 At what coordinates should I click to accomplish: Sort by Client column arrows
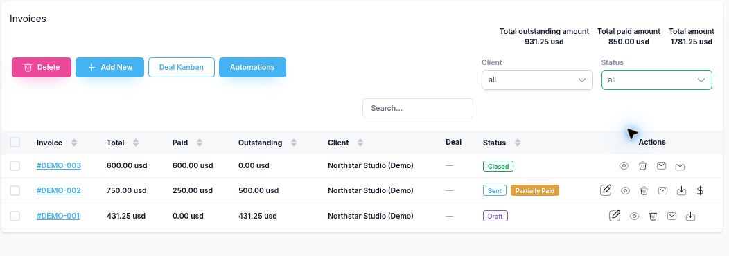coord(360,143)
